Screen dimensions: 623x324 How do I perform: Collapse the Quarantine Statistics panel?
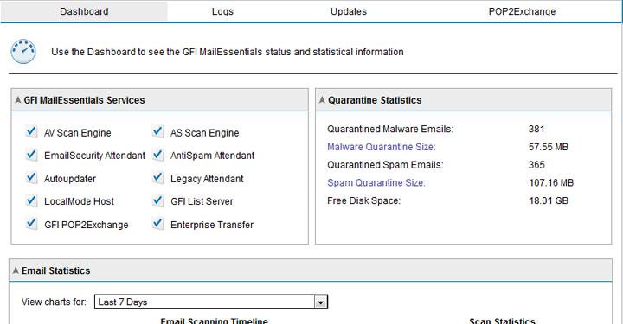322,100
